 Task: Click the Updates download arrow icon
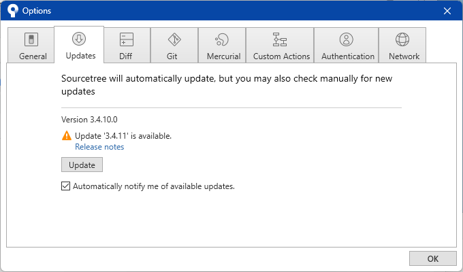[x=79, y=38]
